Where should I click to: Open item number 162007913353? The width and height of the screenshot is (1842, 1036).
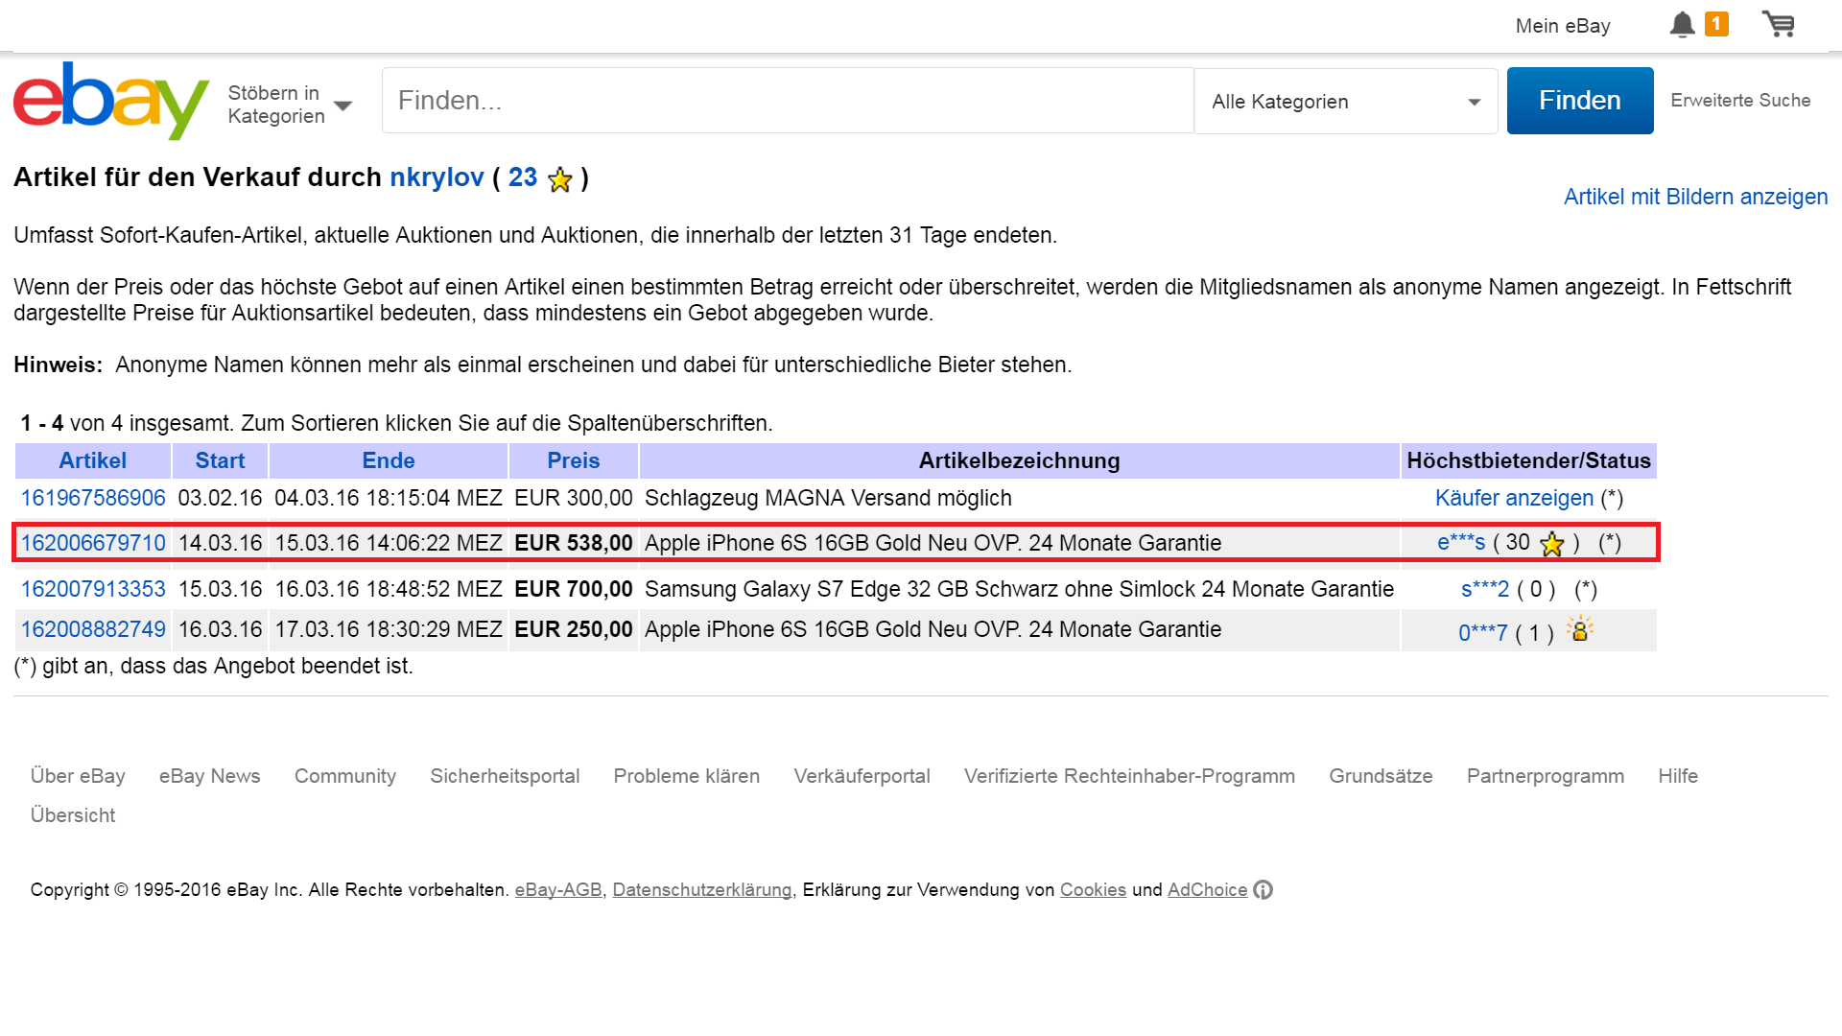(x=93, y=589)
